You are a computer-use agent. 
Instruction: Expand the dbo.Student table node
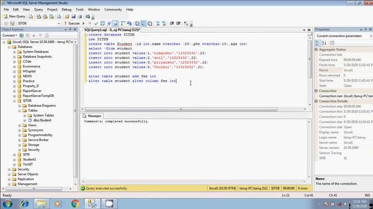coord(24,120)
